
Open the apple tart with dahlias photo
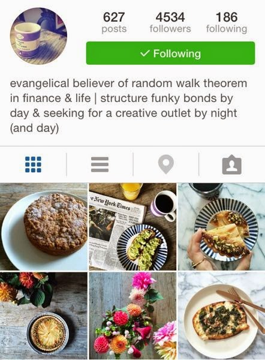(44, 316)
